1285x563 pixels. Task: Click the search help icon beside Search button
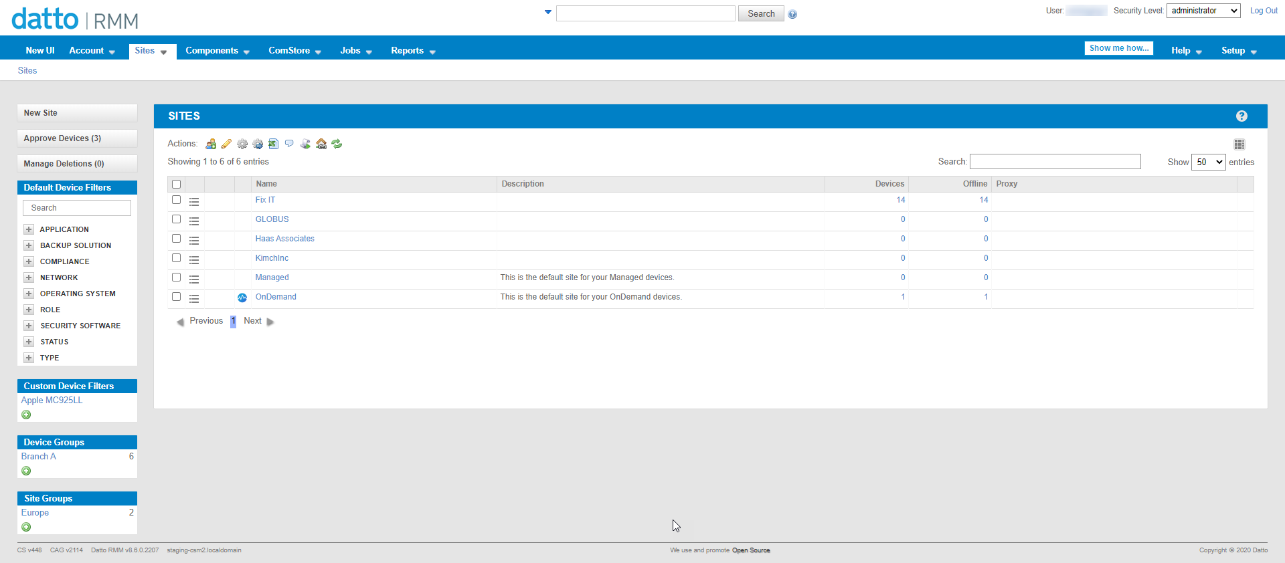click(x=792, y=14)
